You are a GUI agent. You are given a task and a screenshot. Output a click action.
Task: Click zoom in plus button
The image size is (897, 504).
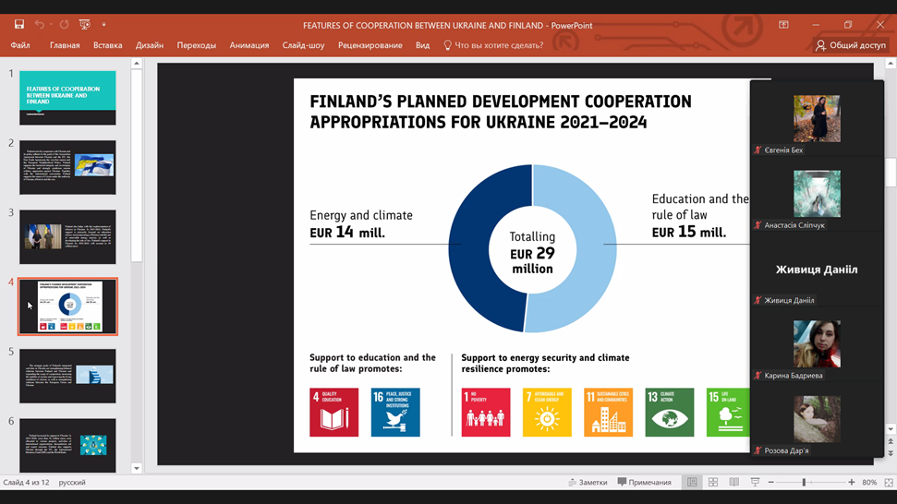[852, 482]
